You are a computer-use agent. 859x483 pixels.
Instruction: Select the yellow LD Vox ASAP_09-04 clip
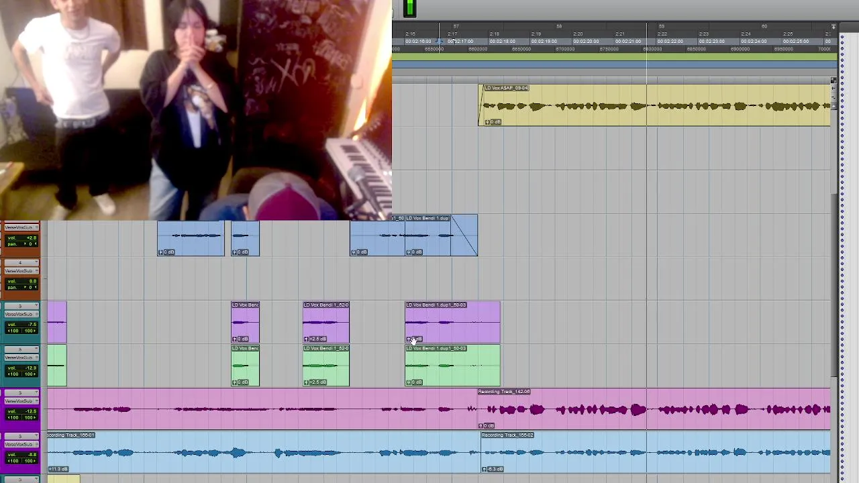point(654,105)
